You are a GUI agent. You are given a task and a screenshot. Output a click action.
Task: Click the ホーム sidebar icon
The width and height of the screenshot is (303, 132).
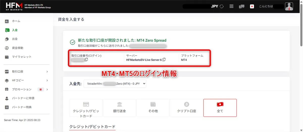(x=7, y=21)
